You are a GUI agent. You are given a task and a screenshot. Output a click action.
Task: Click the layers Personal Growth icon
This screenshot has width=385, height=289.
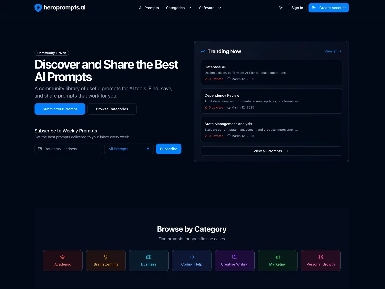click(321, 257)
